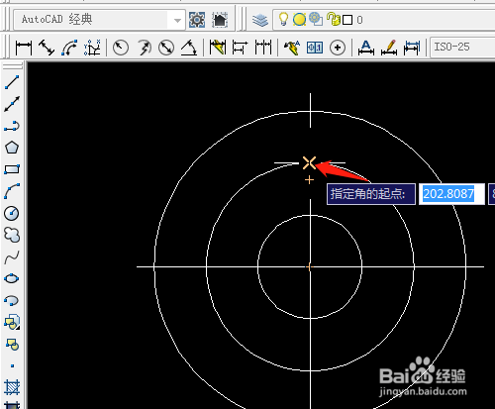Activate the Arc draw tool
Image resolution: width=495 pixels, height=409 pixels.
tap(12, 191)
